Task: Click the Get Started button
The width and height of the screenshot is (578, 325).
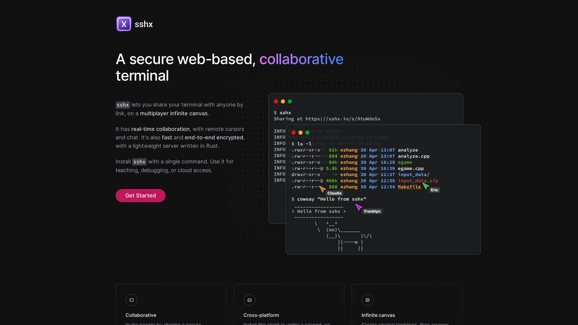Action: tap(141, 196)
